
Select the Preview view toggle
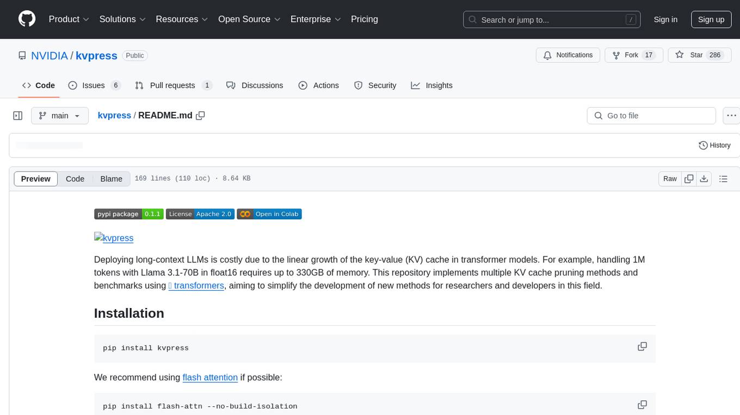36,179
